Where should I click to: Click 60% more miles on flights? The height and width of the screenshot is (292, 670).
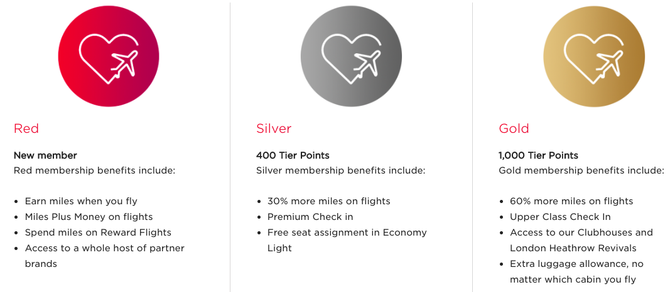click(x=571, y=201)
